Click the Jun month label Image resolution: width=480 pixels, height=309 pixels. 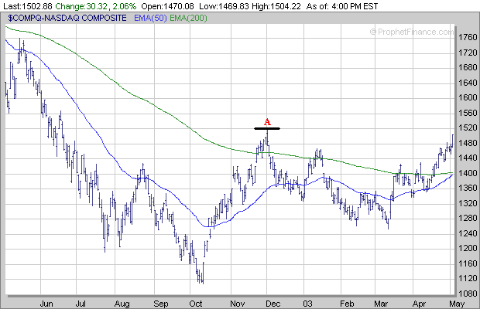[x=46, y=304]
